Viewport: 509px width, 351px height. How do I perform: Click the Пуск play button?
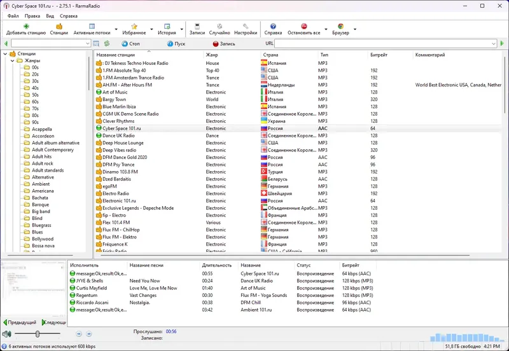click(x=176, y=43)
